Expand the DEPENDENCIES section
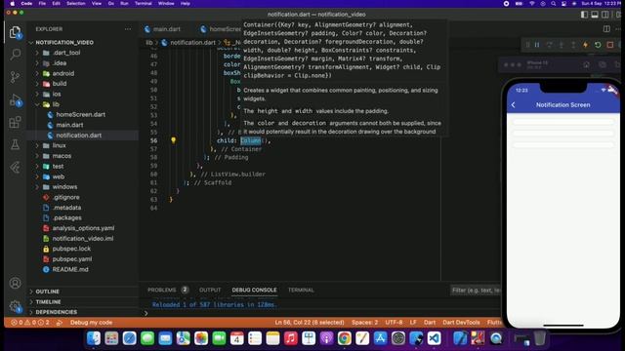 point(57,312)
